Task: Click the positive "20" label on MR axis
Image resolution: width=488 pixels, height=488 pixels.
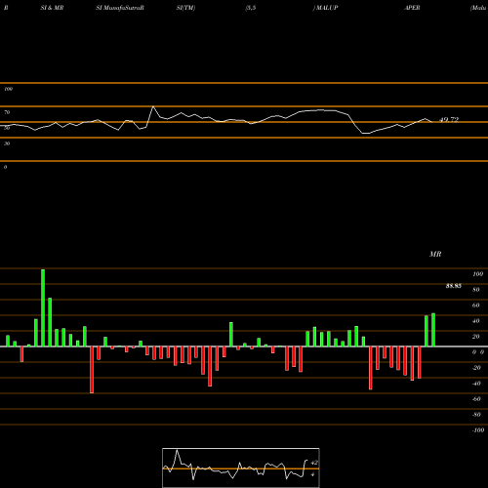Action: click(476, 337)
